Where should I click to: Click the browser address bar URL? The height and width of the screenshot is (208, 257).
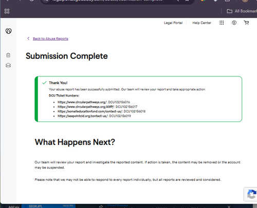(107, 1)
